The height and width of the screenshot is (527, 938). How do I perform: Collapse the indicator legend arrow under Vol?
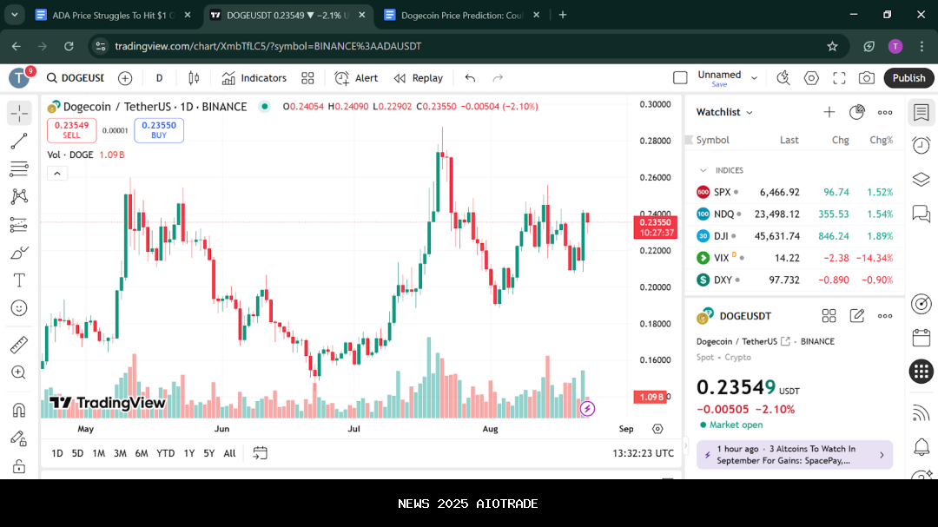[56, 173]
